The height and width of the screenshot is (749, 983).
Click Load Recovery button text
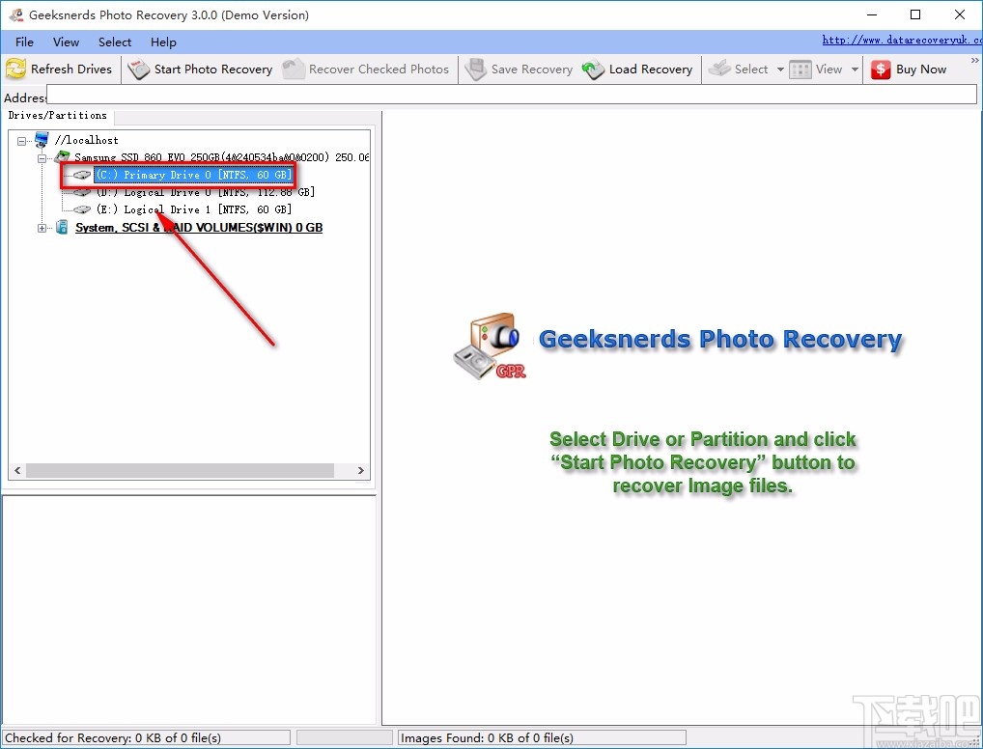click(651, 69)
